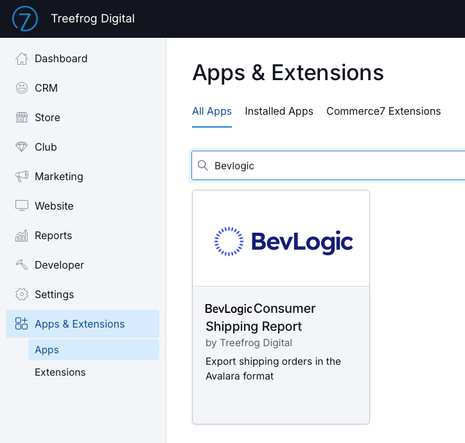
Task: Click the Apps & Extensions page heading
Action: [x=288, y=72]
